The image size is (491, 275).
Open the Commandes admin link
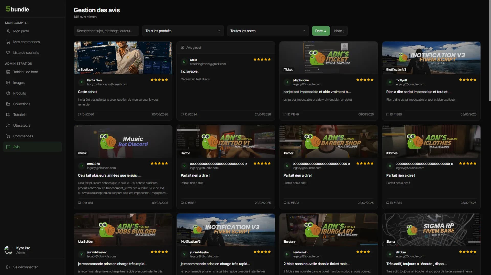coord(32,136)
